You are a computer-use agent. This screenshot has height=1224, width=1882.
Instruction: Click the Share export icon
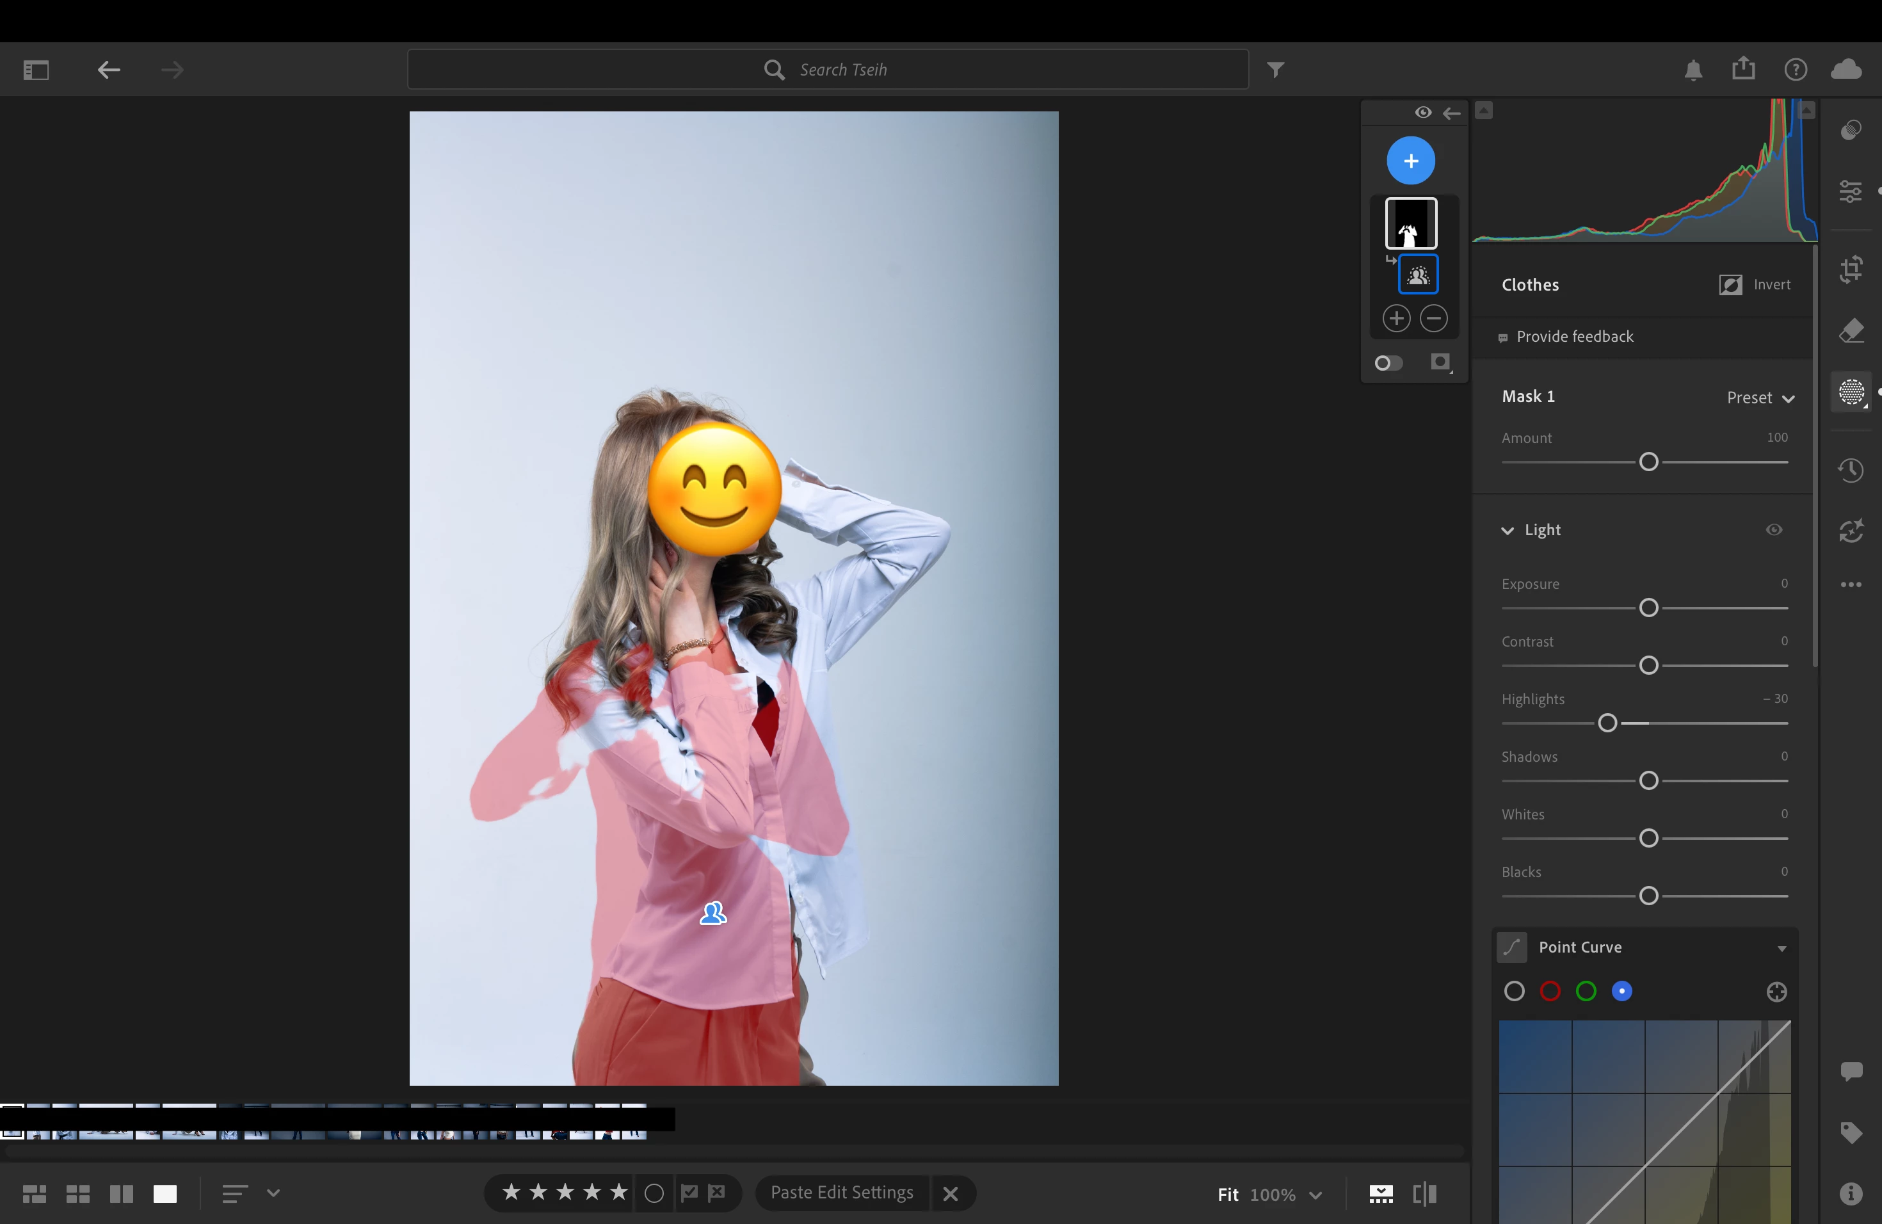click(x=1743, y=70)
